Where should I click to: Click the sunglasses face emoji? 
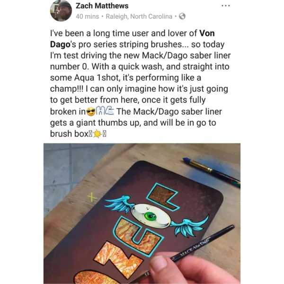91,112
